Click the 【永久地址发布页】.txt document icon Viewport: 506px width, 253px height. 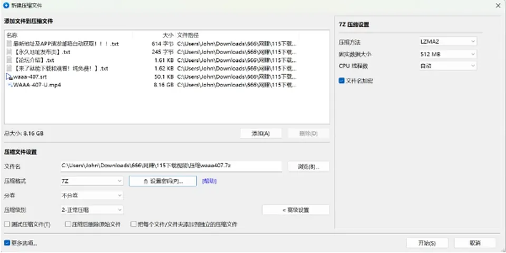point(9,52)
